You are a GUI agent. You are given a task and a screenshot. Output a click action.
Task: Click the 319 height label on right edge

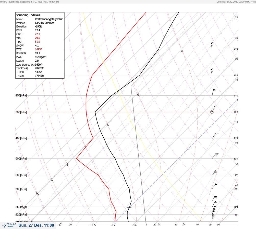pos(236,95)
